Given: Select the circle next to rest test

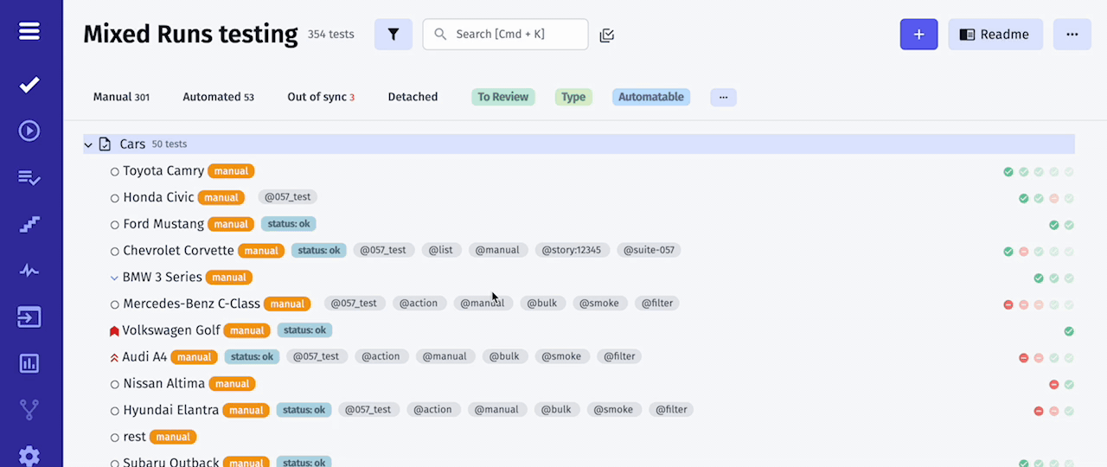Looking at the screenshot, I should (114, 438).
